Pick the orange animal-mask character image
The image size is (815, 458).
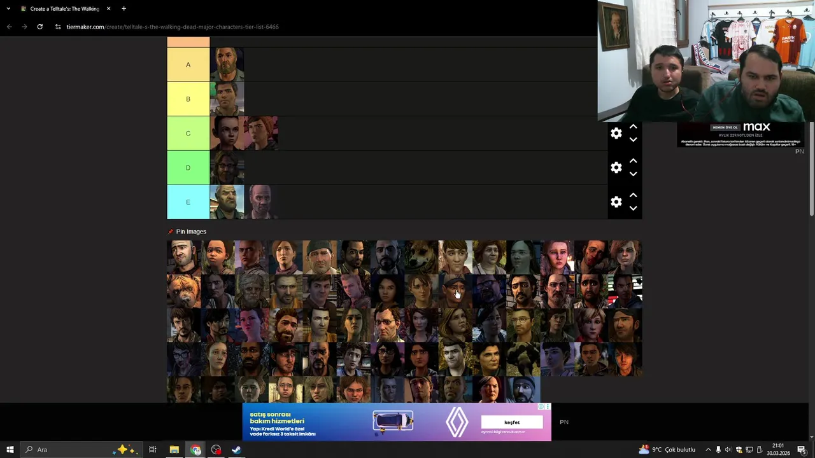click(x=184, y=291)
